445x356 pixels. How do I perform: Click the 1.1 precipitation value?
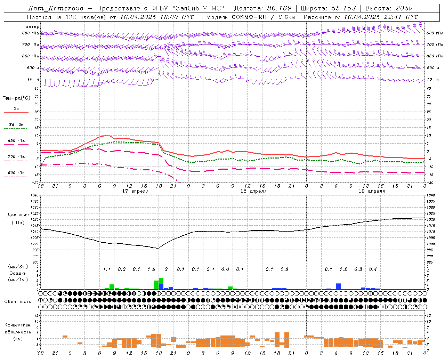click(107, 269)
